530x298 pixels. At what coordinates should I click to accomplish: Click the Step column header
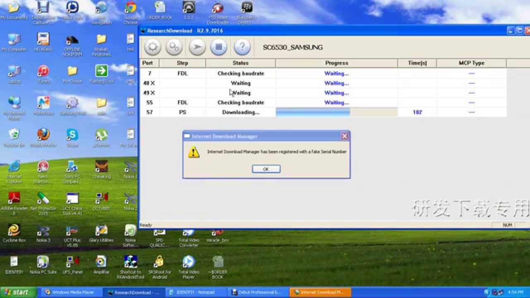coord(183,63)
